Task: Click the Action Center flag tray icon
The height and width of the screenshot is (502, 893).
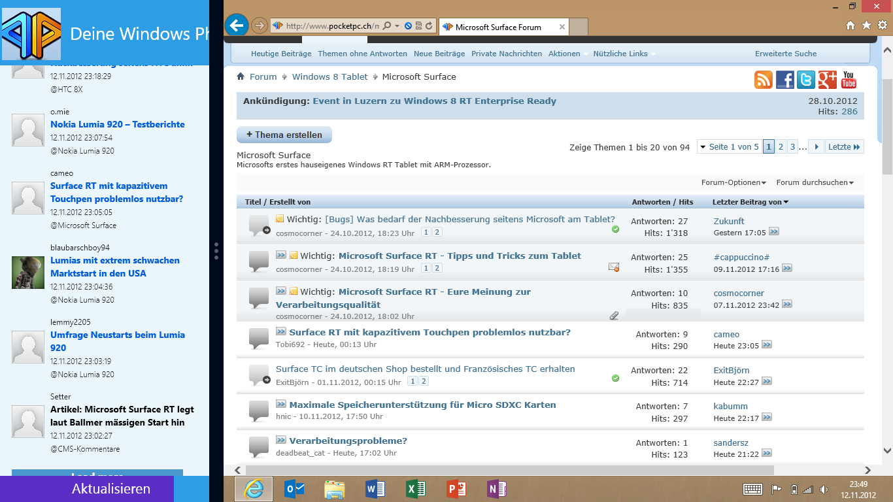Action: (777, 489)
